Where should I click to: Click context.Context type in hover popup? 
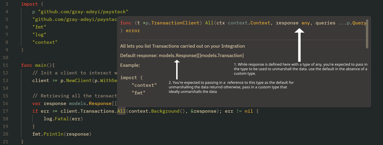[249, 23]
